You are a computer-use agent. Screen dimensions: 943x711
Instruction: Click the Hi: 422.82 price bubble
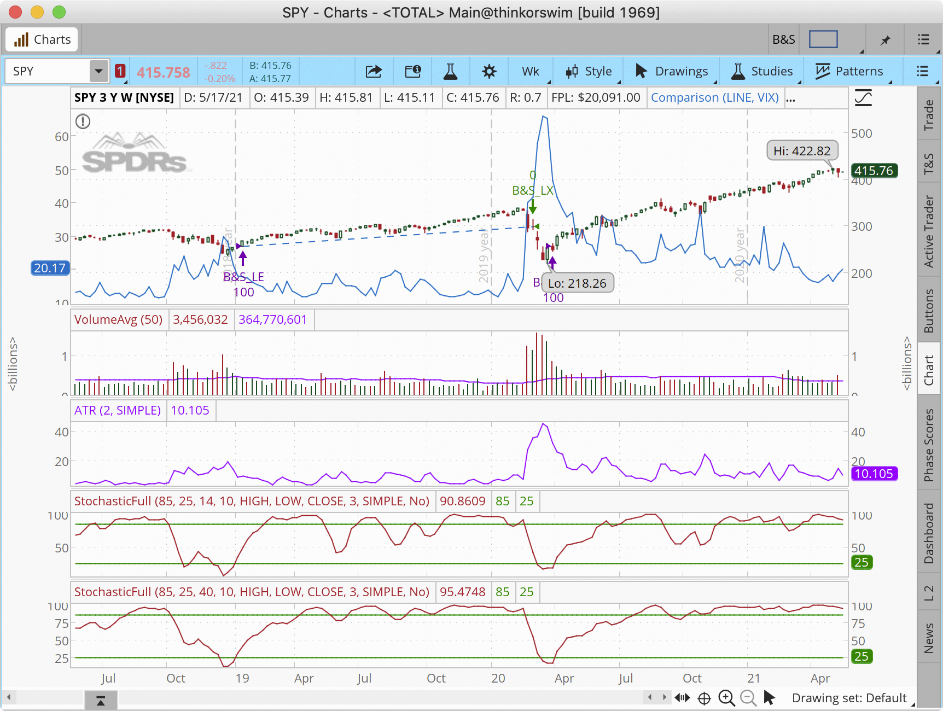pos(802,151)
